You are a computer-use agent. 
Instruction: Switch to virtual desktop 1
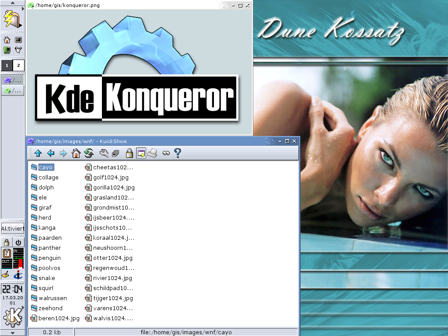point(7,66)
